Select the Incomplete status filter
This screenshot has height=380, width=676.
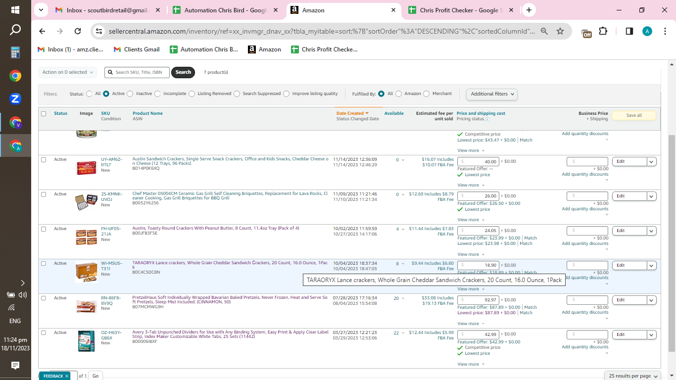click(157, 94)
